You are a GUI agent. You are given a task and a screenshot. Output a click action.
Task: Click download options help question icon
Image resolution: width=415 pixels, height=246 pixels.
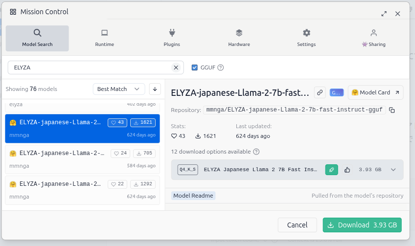pyautogui.click(x=256, y=152)
